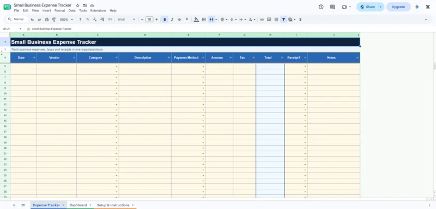Collapse the toolbar with chevron

click(x=426, y=20)
